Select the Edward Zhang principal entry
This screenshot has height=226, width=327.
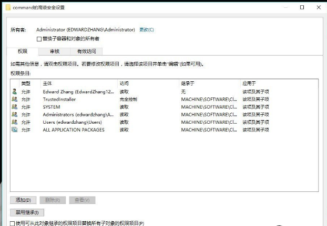[78, 92]
